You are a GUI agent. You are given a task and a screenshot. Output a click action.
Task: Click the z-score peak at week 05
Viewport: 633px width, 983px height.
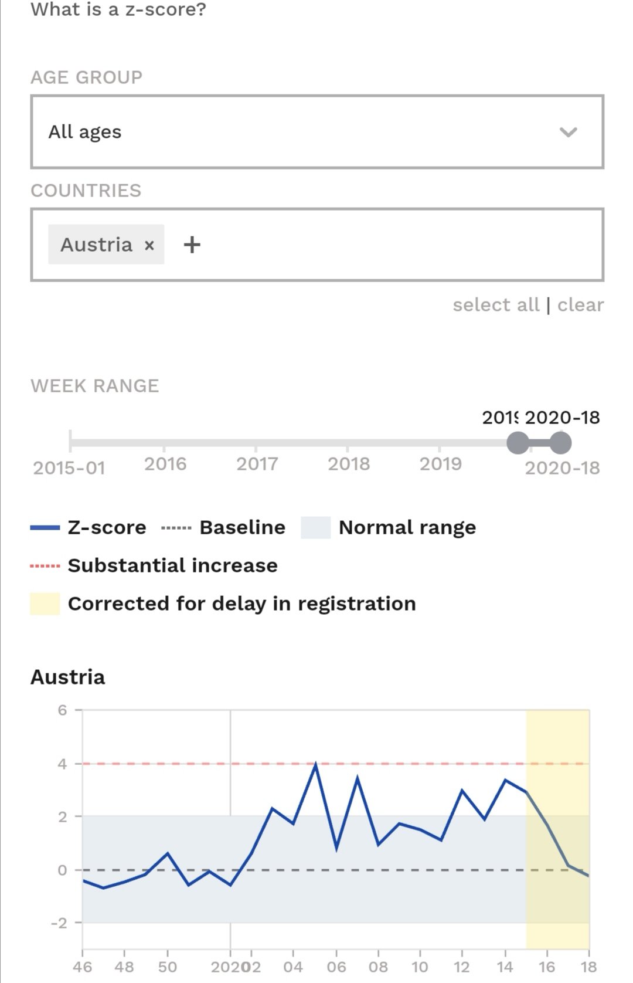315,764
